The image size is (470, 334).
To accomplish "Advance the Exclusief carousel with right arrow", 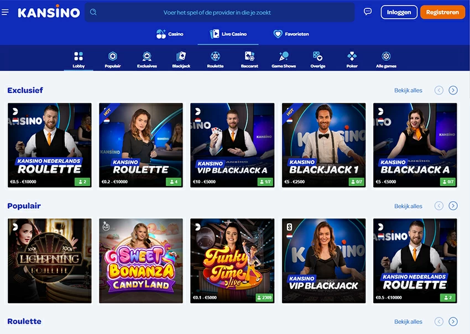I will point(453,90).
